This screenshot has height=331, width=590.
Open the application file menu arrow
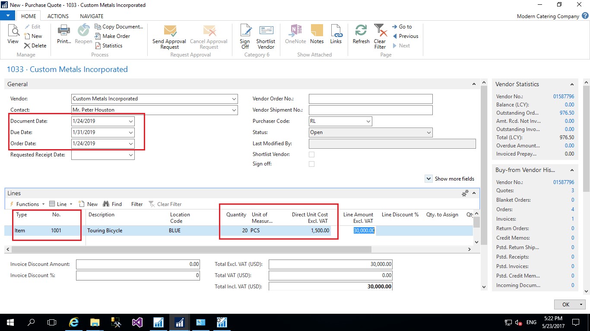point(8,16)
